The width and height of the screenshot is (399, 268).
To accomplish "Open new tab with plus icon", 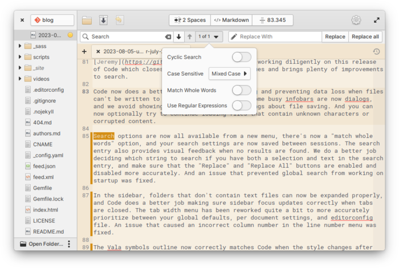I will pos(84,51).
